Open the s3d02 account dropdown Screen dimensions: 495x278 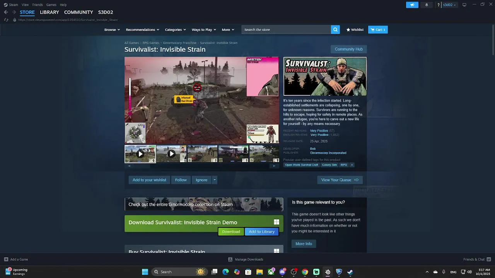[x=449, y=5]
